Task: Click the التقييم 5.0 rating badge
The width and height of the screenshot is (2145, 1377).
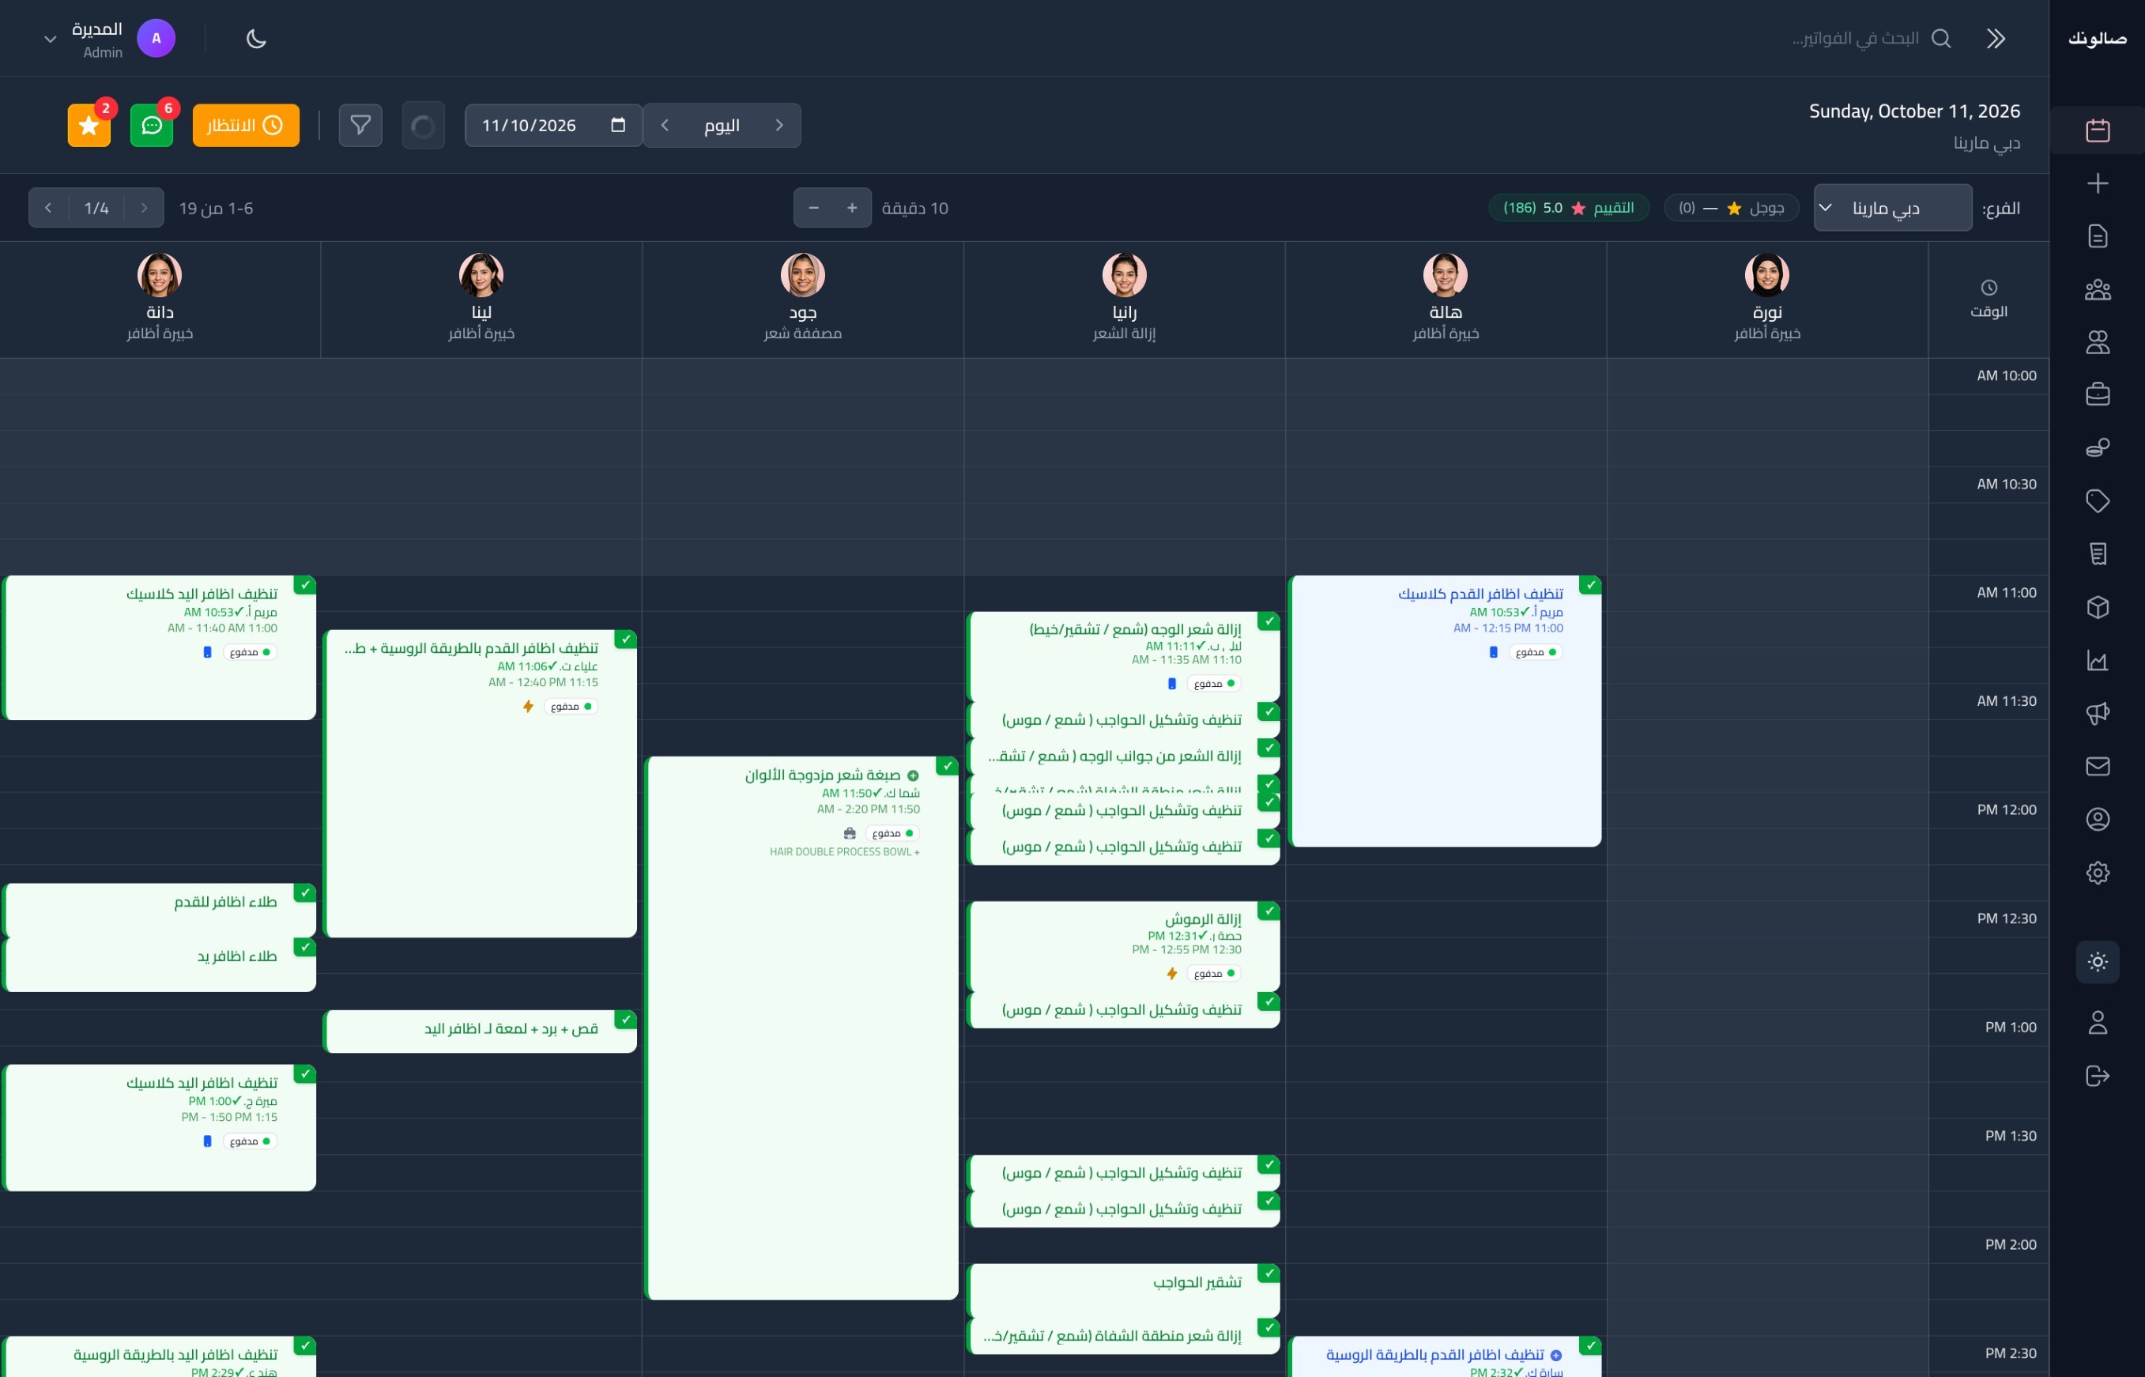Action: click(x=1569, y=207)
